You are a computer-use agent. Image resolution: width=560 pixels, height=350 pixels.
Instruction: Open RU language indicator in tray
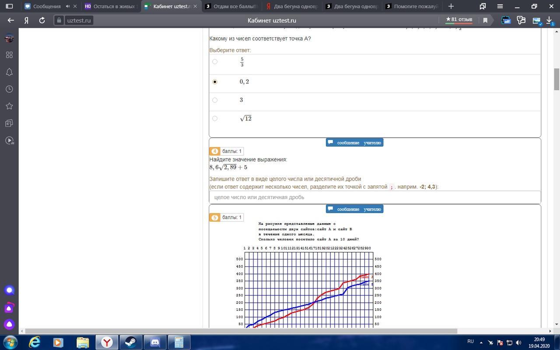pyautogui.click(x=471, y=341)
